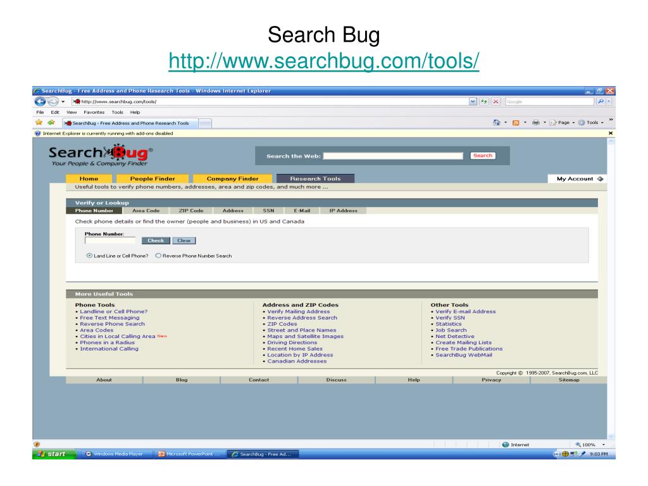Click the Phone Number input field
This screenshot has height=486, width=648.
tap(110, 240)
